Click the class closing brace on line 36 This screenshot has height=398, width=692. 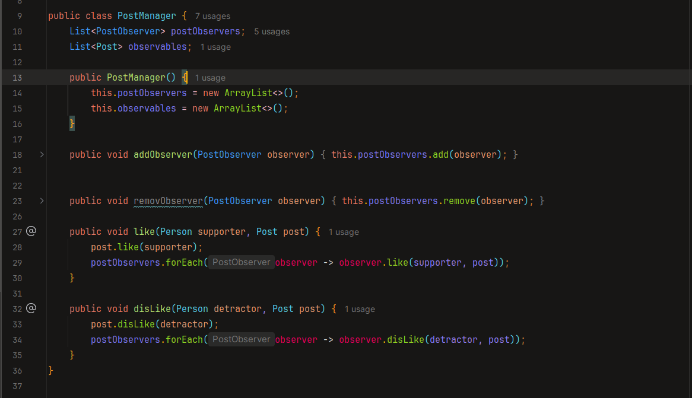51,371
